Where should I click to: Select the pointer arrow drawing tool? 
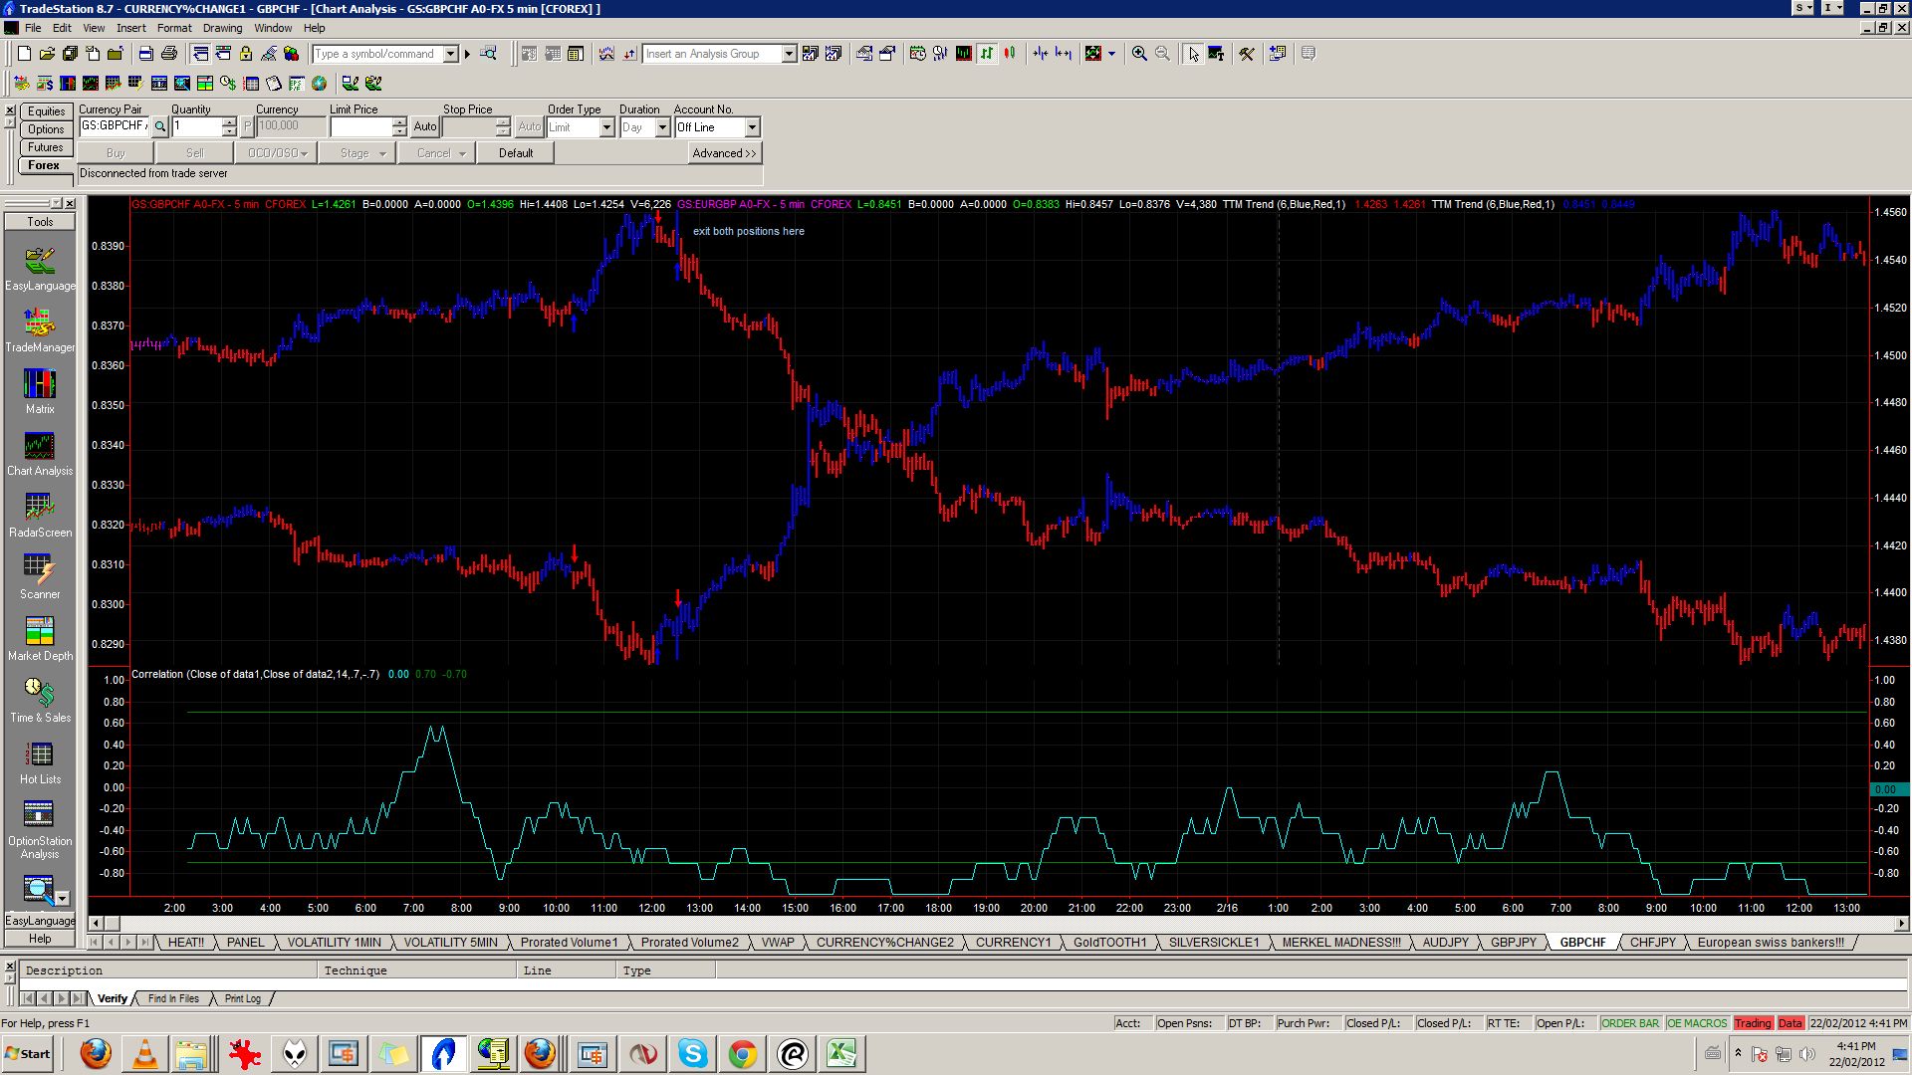coord(1193,54)
